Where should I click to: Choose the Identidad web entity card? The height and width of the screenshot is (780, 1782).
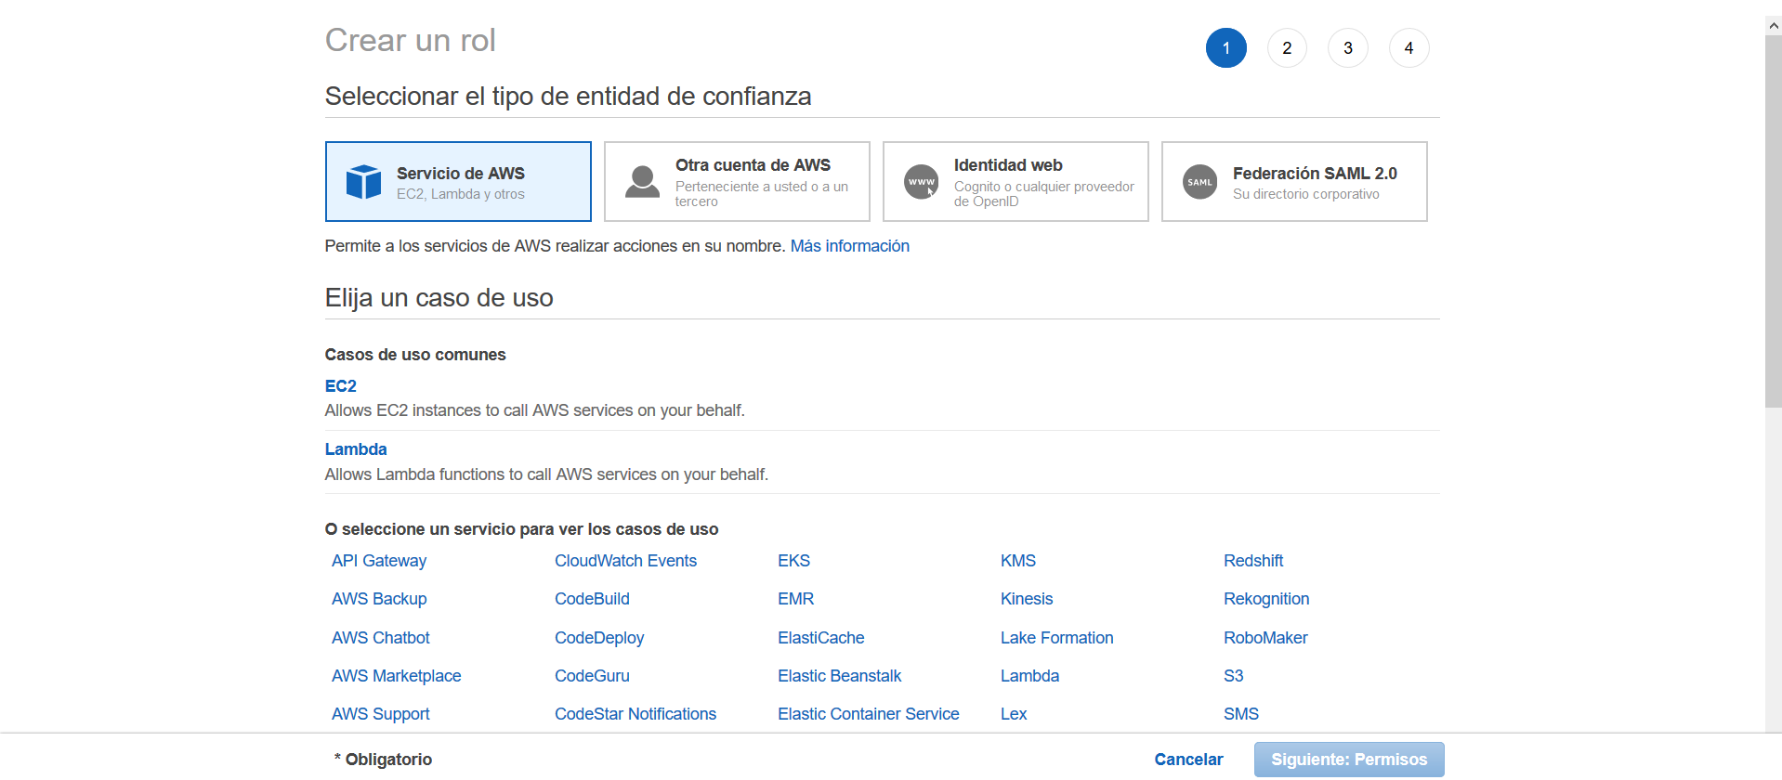(x=1015, y=182)
